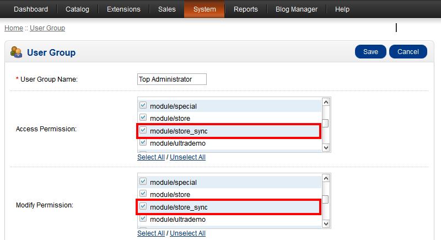Viewport: 441px width, 240px height.
Task: Click Unselect All under Modify Permission
Action: pyautogui.click(x=187, y=233)
